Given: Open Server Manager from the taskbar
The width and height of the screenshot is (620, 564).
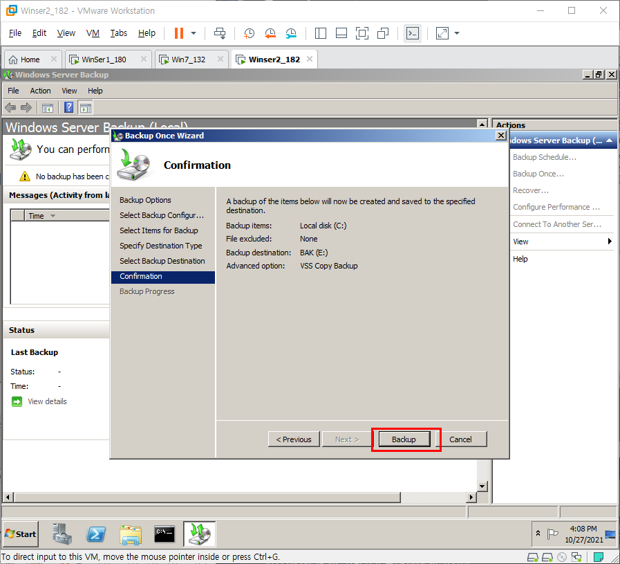Looking at the screenshot, I should [62, 534].
